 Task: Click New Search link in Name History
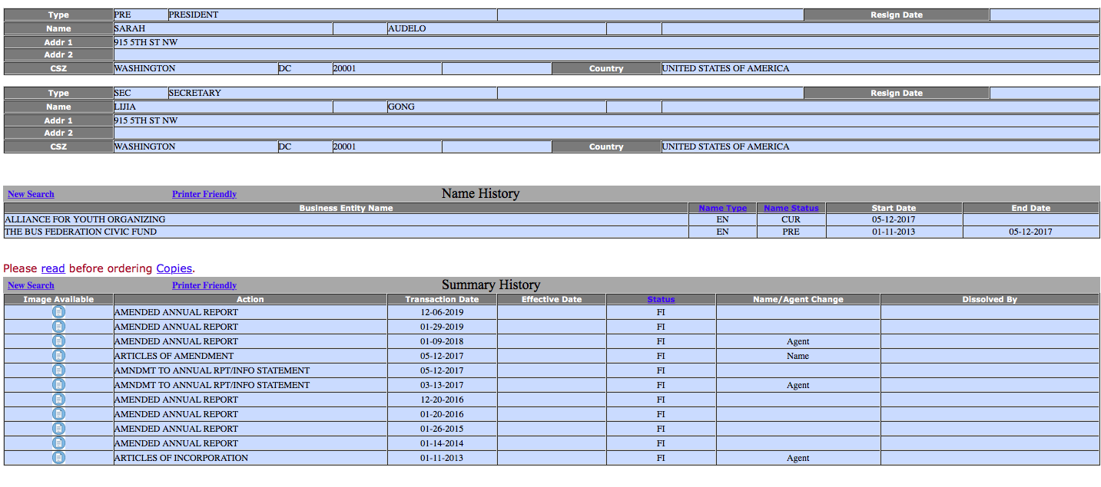tap(31, 194)
